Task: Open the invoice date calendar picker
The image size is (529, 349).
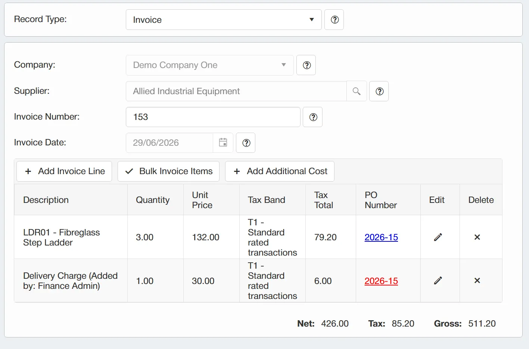Action: click(223, 143)
